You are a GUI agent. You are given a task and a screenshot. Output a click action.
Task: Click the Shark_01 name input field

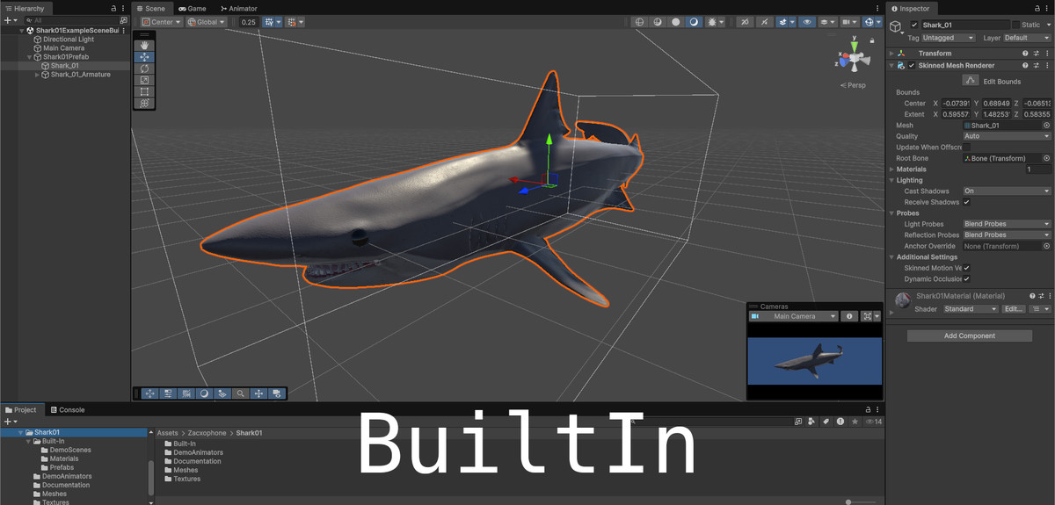[964, 25]
